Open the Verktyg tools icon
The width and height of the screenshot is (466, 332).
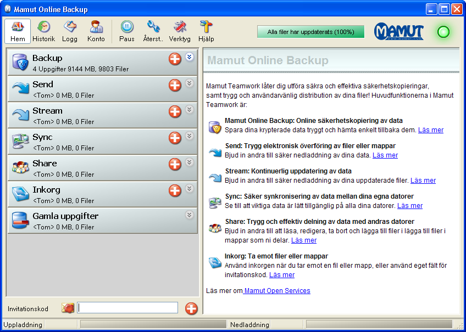[180, 27]
